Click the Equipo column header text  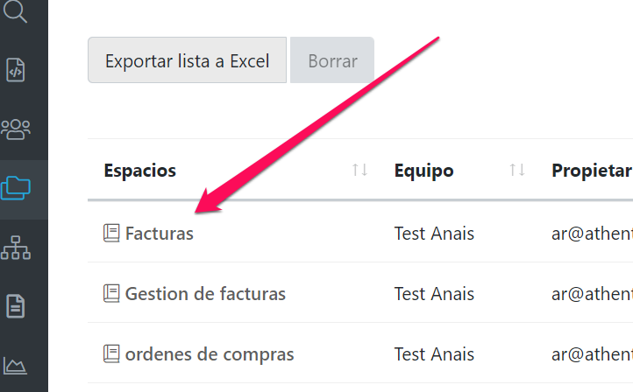pyautogui.click(x=424, y=171)
